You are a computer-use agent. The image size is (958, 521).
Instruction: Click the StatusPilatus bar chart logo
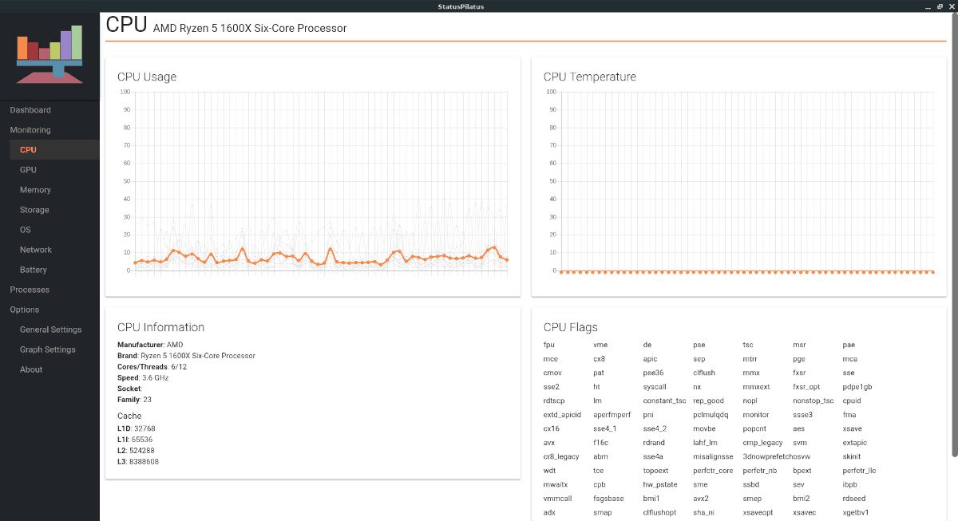pos(49,54)
